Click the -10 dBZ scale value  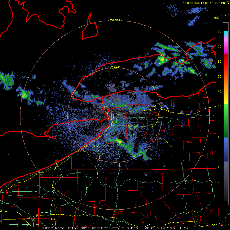(x=218, y=167)
